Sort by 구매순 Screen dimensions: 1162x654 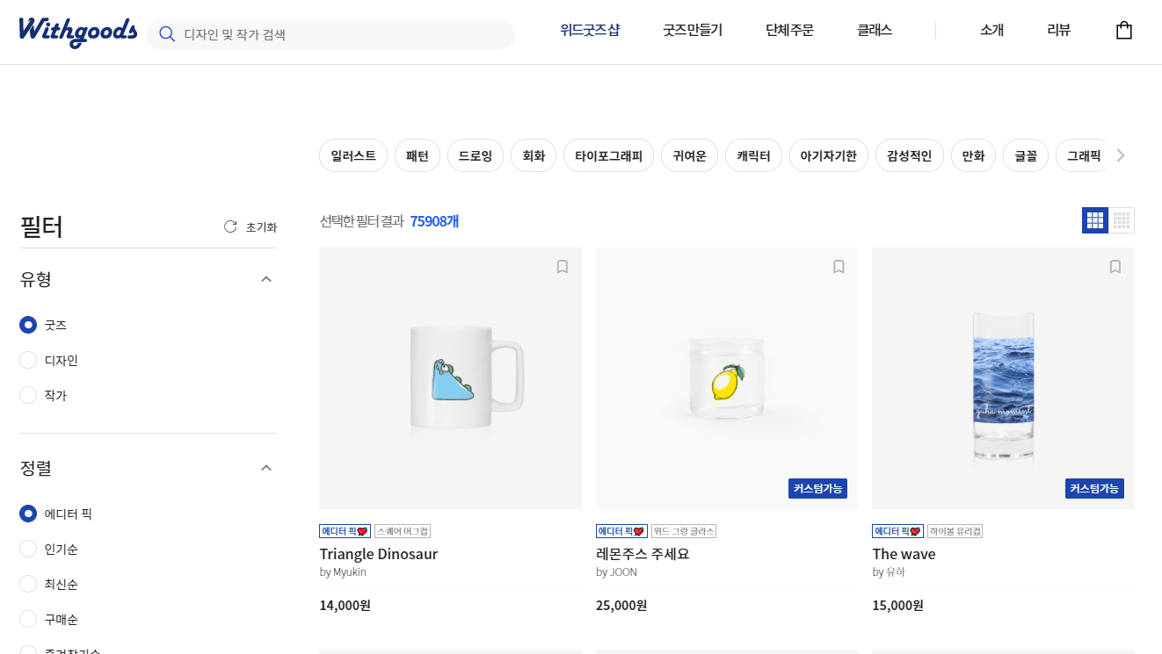[x=28, y=619]
